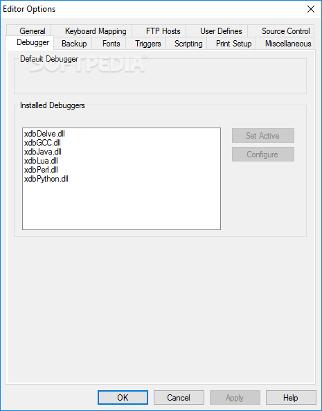The image size is (322, 411).
Task: Confirm with the OK button
Action: (123, 398)
